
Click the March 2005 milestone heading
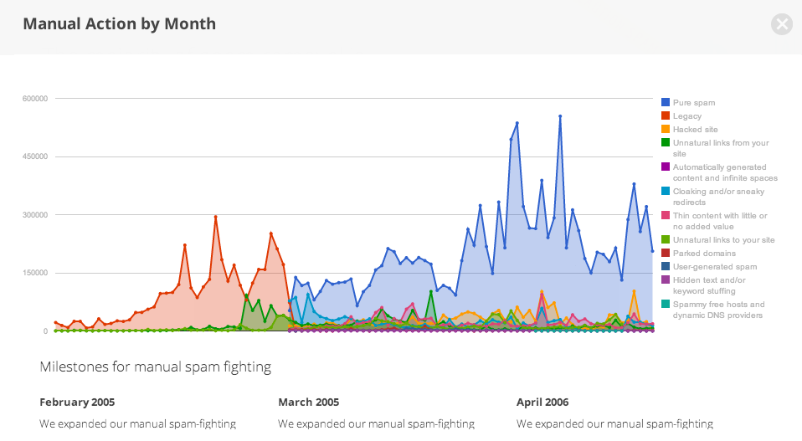(x=309, y=403)
